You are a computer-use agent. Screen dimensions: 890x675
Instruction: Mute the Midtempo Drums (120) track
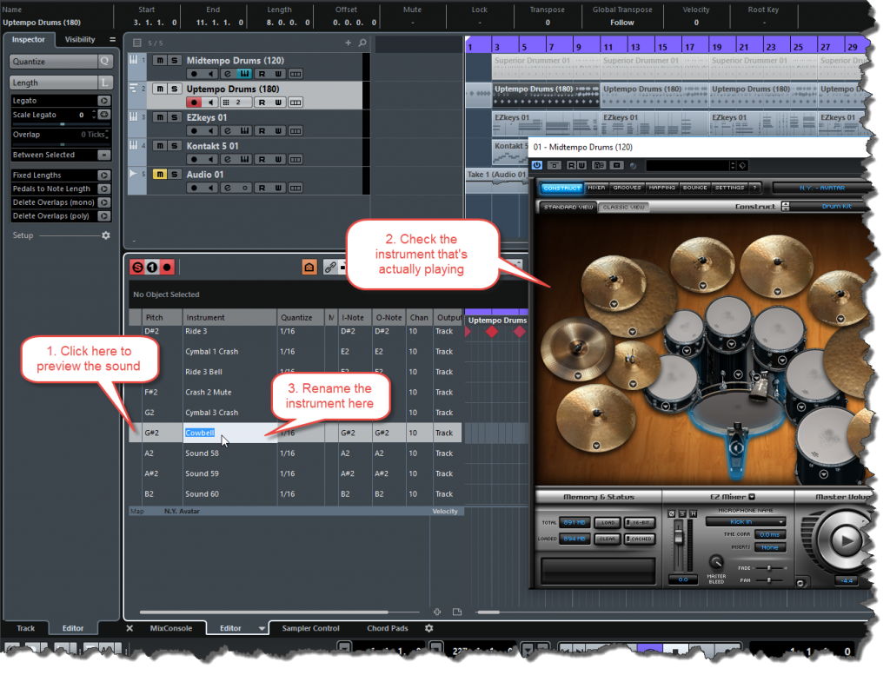pos(160,60)
